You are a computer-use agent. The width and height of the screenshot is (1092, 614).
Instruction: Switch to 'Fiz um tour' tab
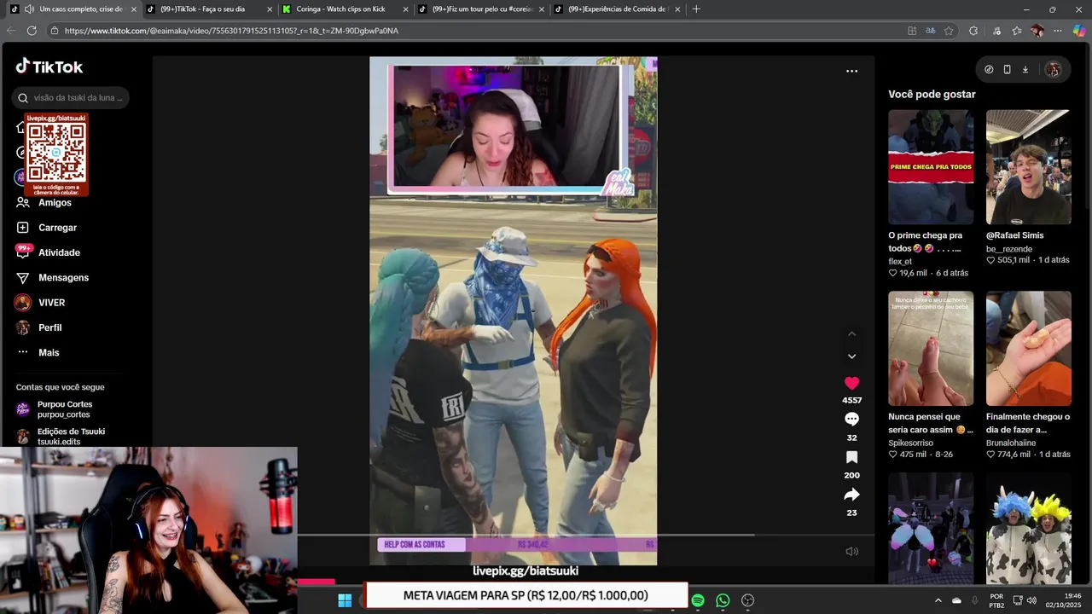(x=480, y=9)
